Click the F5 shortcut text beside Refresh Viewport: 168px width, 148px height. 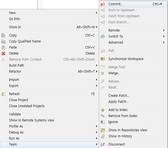point(93,94)
